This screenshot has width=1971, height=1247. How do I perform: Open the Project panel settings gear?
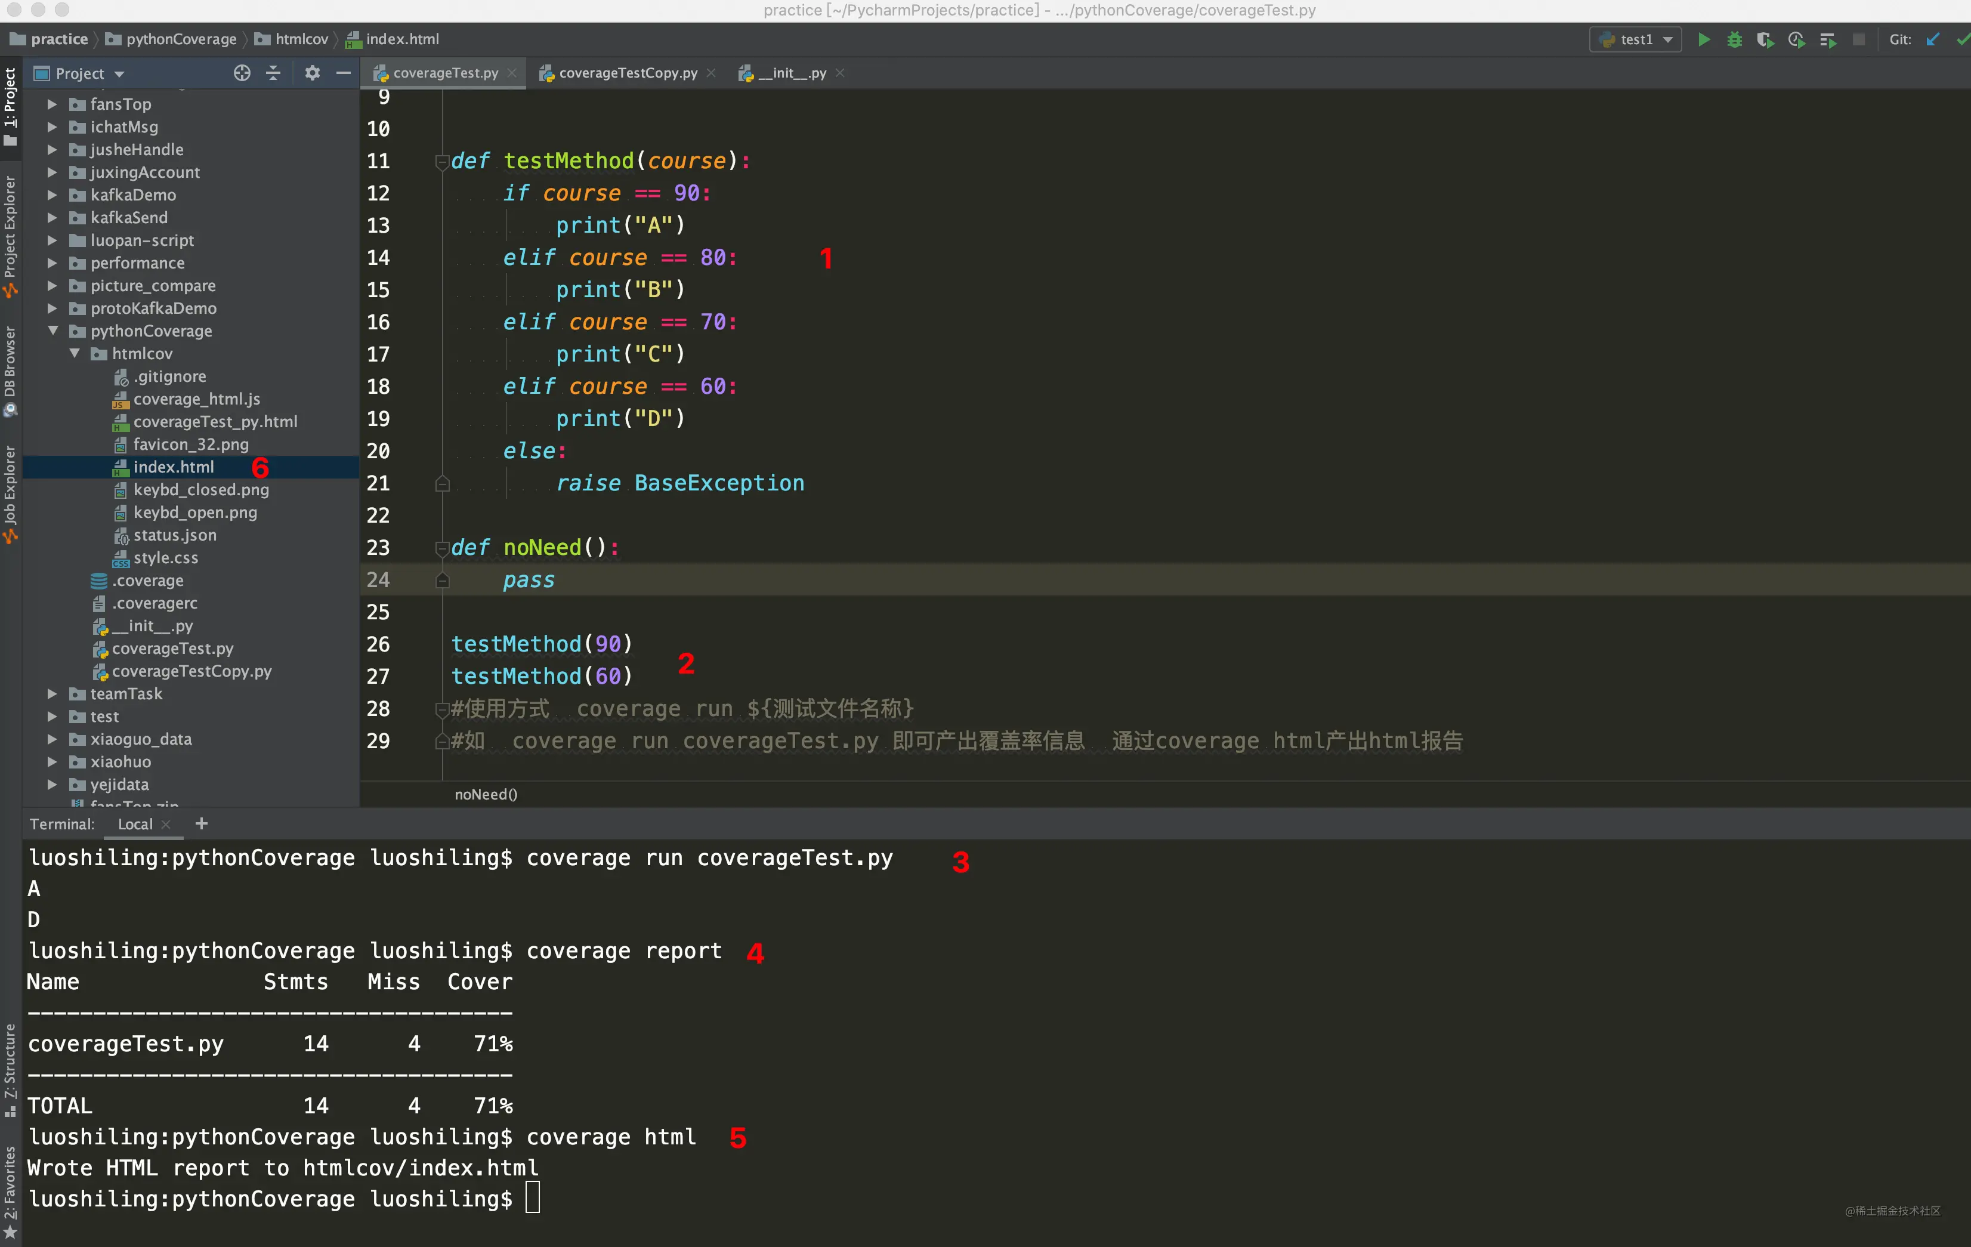[x=312, y=73]
